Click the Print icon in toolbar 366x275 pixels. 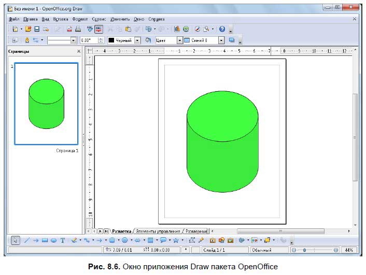coord(78,30)
